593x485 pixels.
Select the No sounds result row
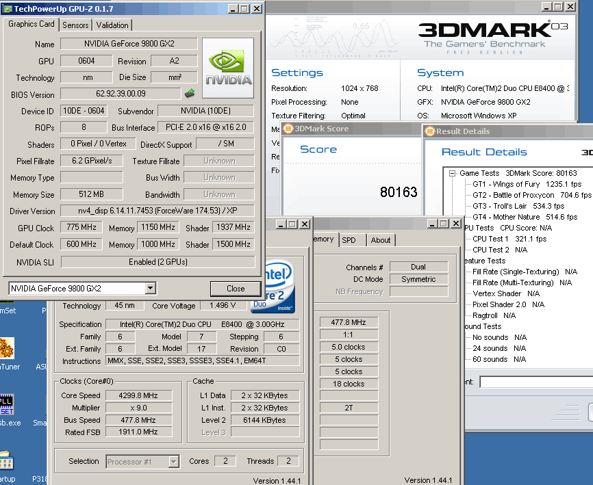(499, 338)
